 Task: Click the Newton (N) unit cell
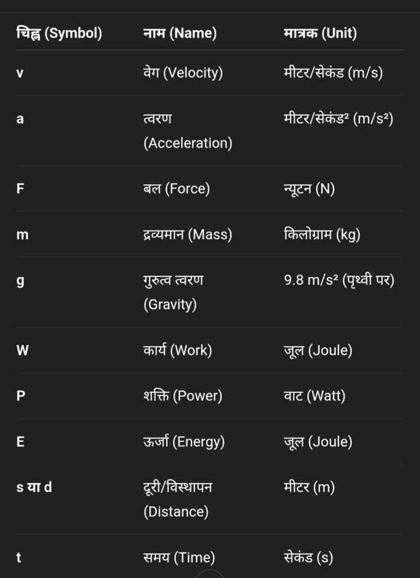coord(309,189)
